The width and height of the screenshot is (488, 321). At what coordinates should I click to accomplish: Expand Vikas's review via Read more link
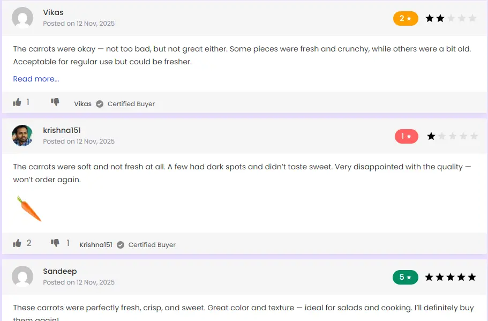(35, 79)
